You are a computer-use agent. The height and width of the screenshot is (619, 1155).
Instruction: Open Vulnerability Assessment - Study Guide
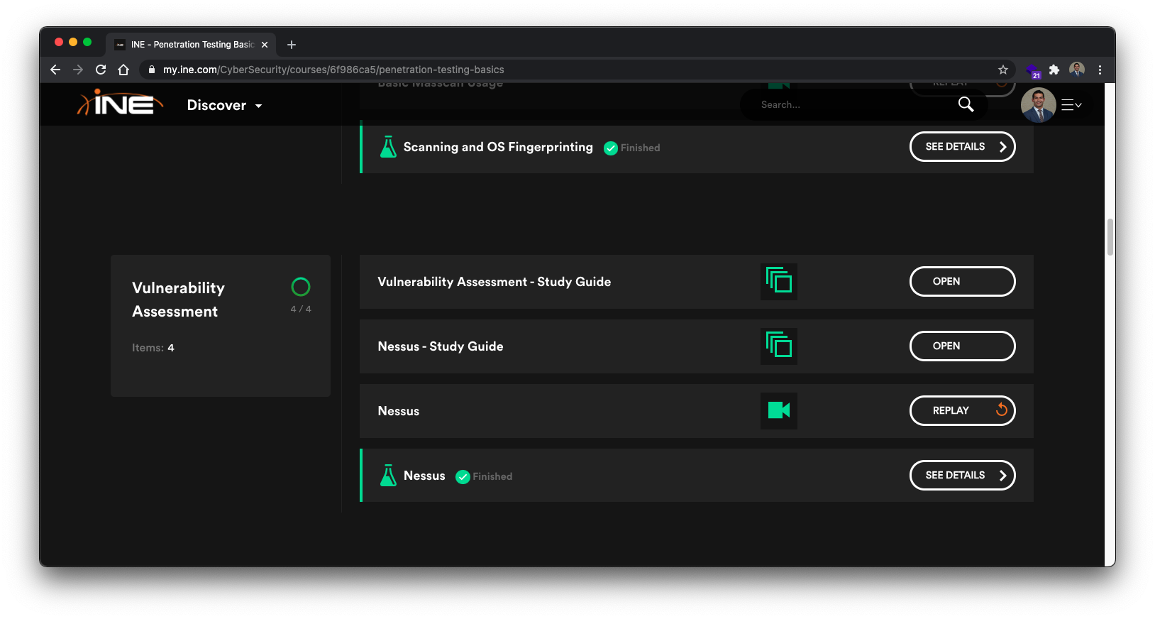962,281
